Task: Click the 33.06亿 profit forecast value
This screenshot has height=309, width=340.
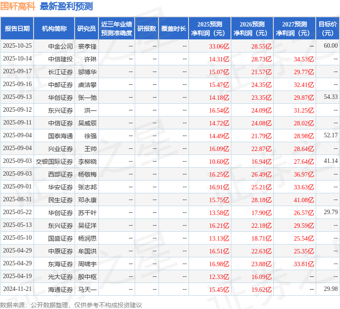Action: 219,46
